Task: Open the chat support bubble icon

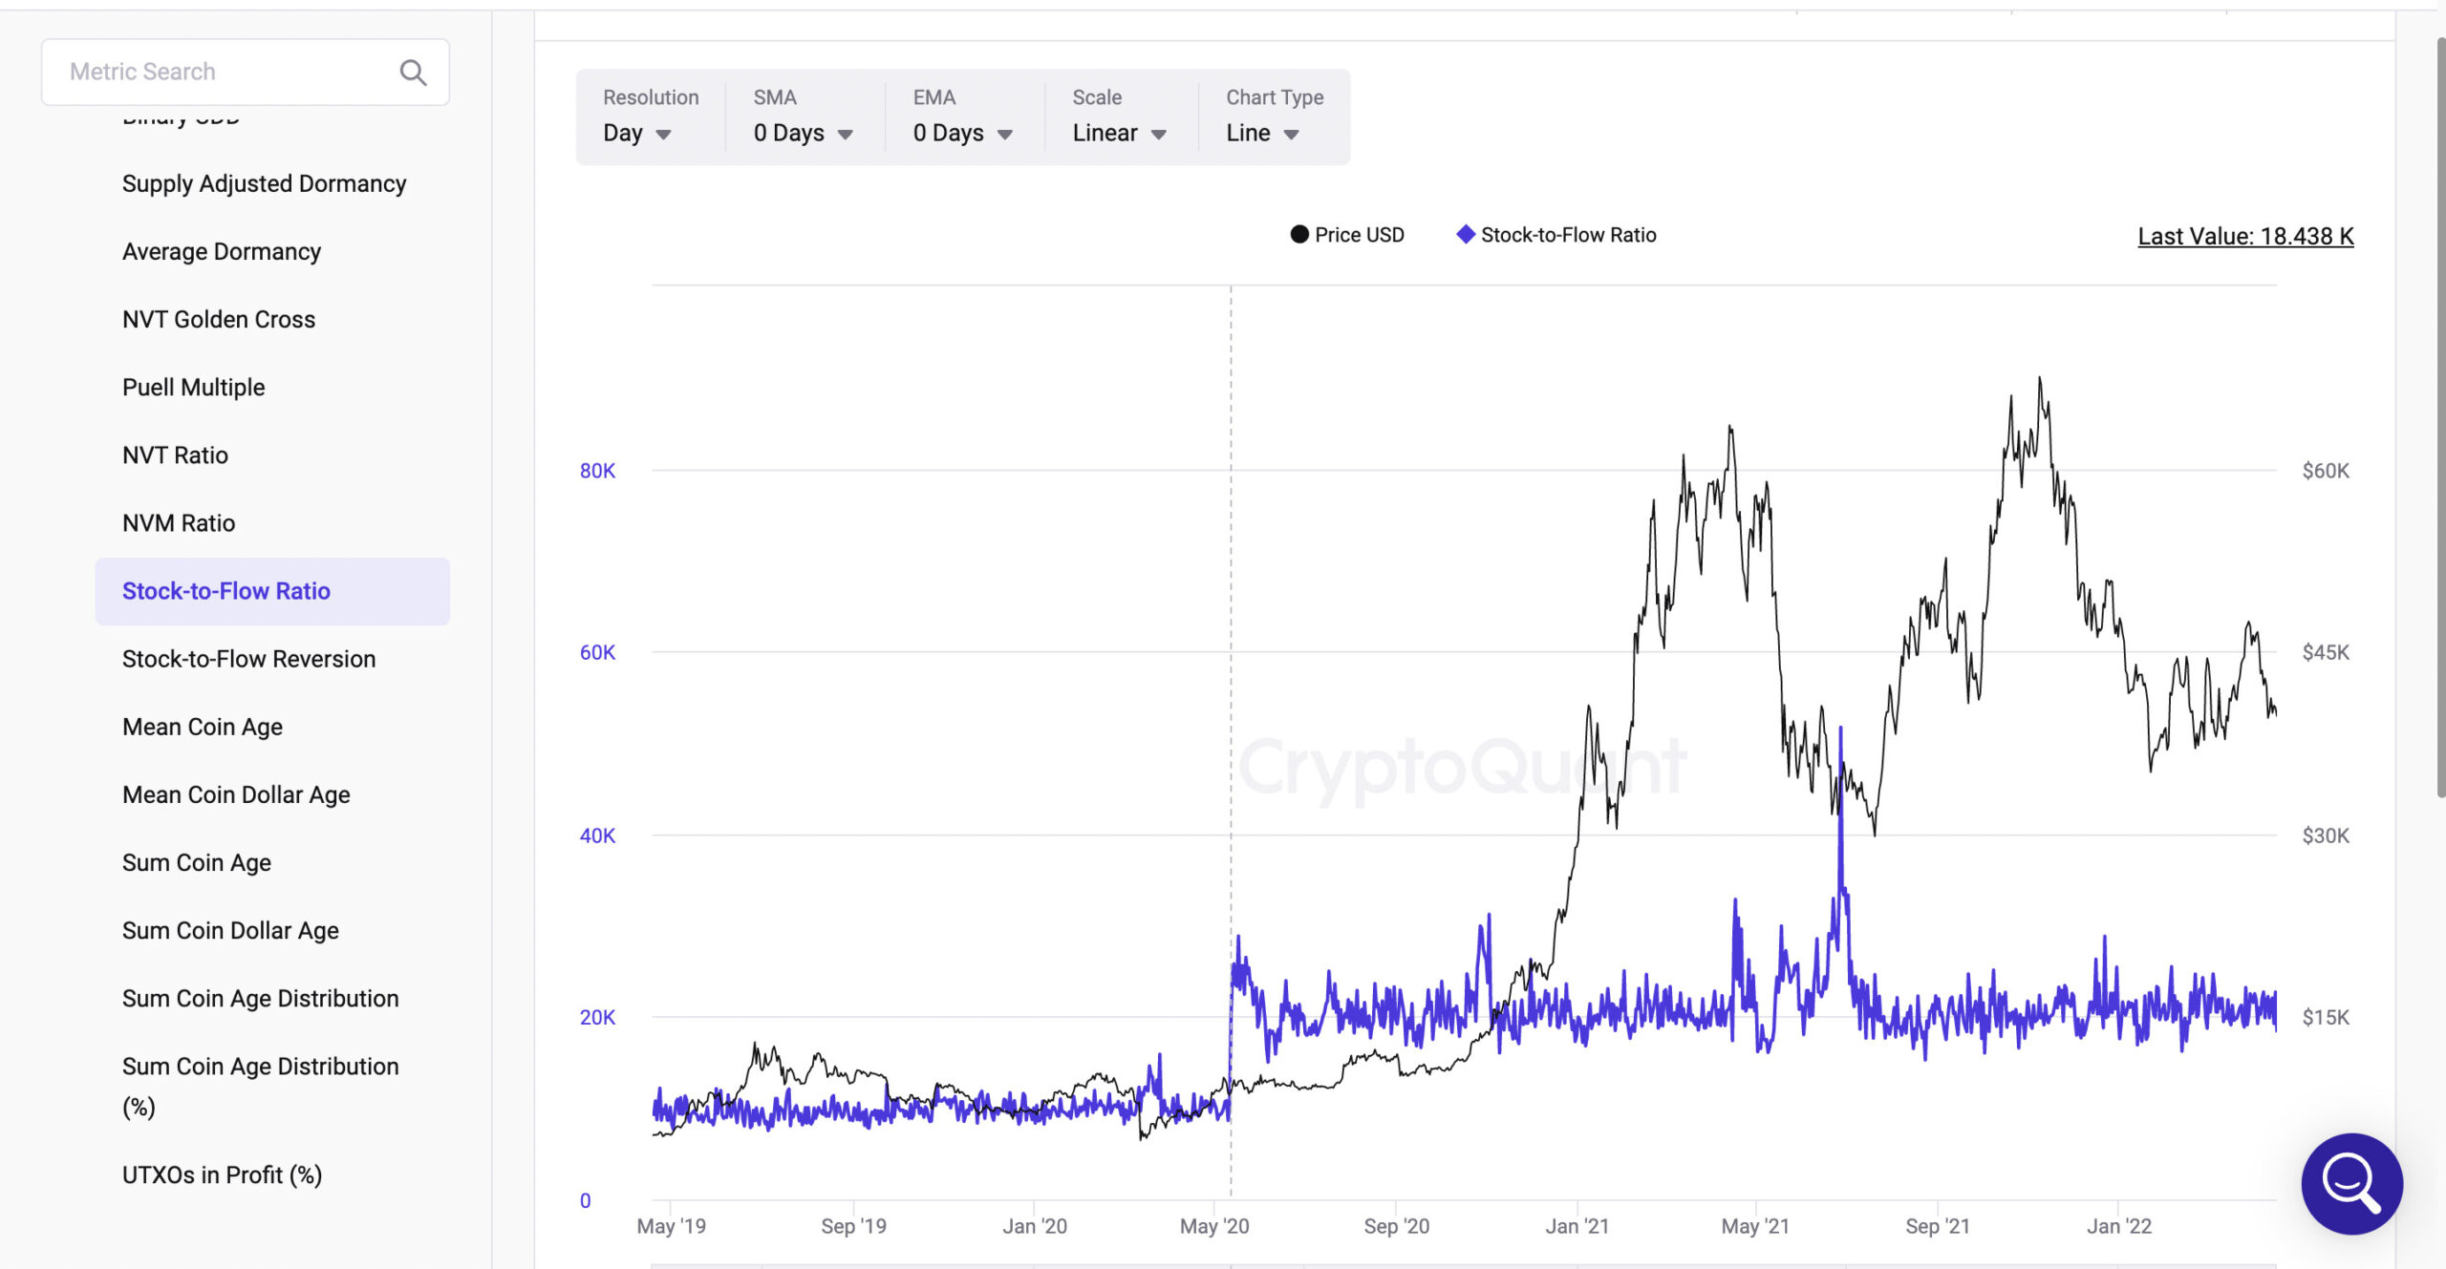Action: (2351, 1183)
